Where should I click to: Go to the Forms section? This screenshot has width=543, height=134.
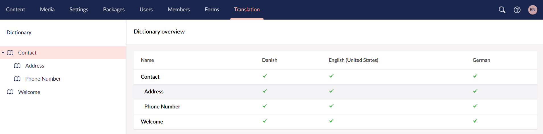click(212, 10)
